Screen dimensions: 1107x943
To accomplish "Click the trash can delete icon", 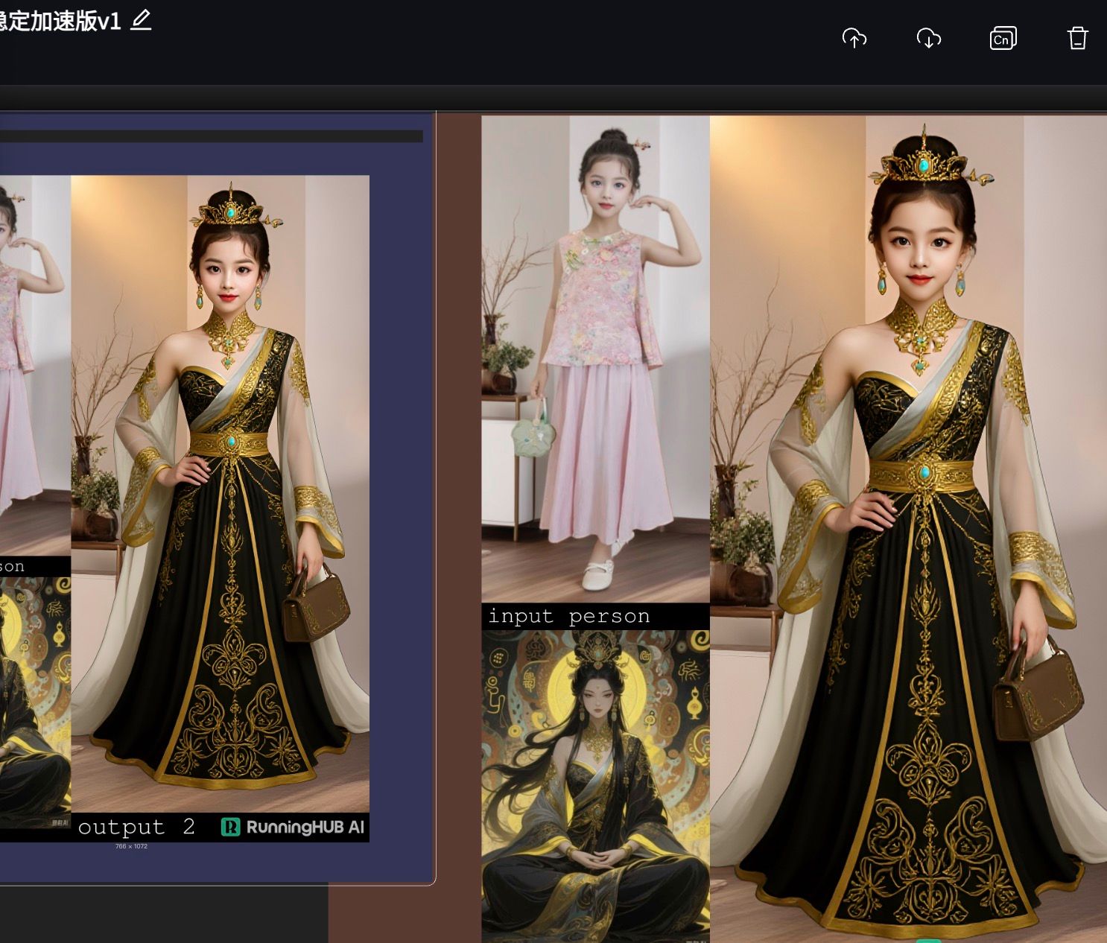I will (1077, 38).
